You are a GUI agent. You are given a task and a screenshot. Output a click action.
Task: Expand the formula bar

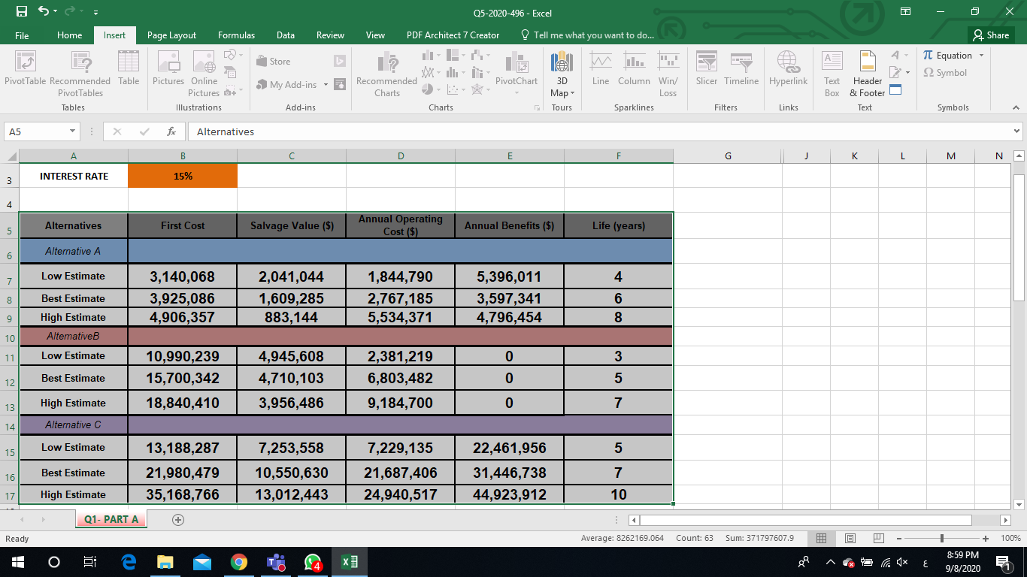pyautogui.click(x=1016, y=131)
